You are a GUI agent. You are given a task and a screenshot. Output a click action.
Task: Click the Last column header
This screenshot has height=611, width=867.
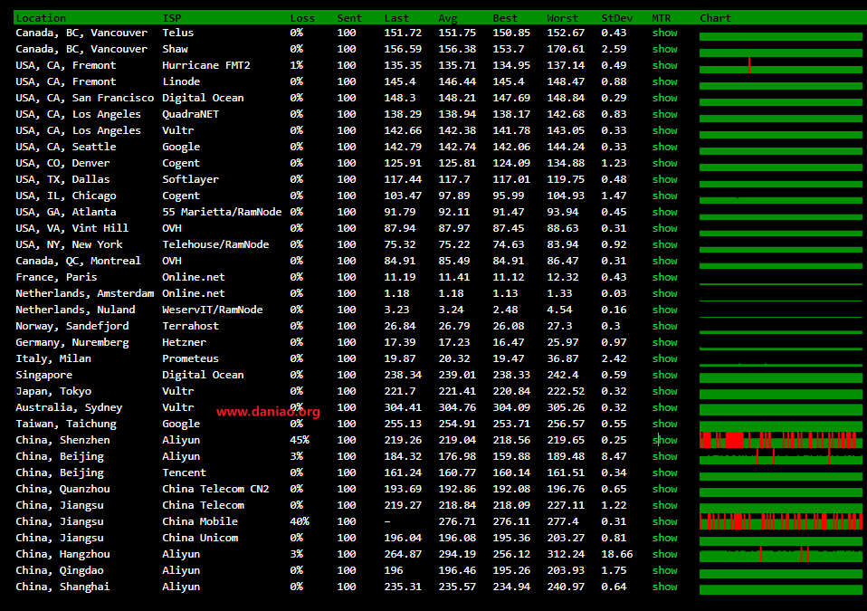(396, 18)
